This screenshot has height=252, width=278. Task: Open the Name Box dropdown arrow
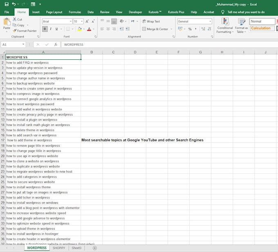23,44
